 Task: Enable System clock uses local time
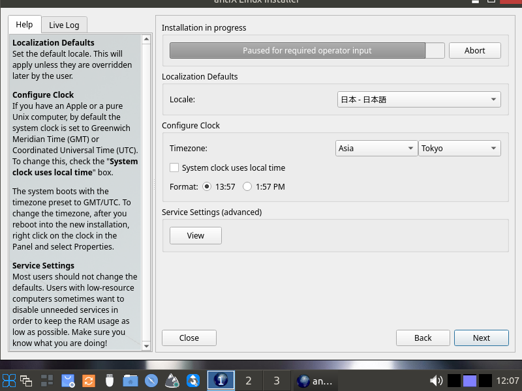tap(174, 167)
